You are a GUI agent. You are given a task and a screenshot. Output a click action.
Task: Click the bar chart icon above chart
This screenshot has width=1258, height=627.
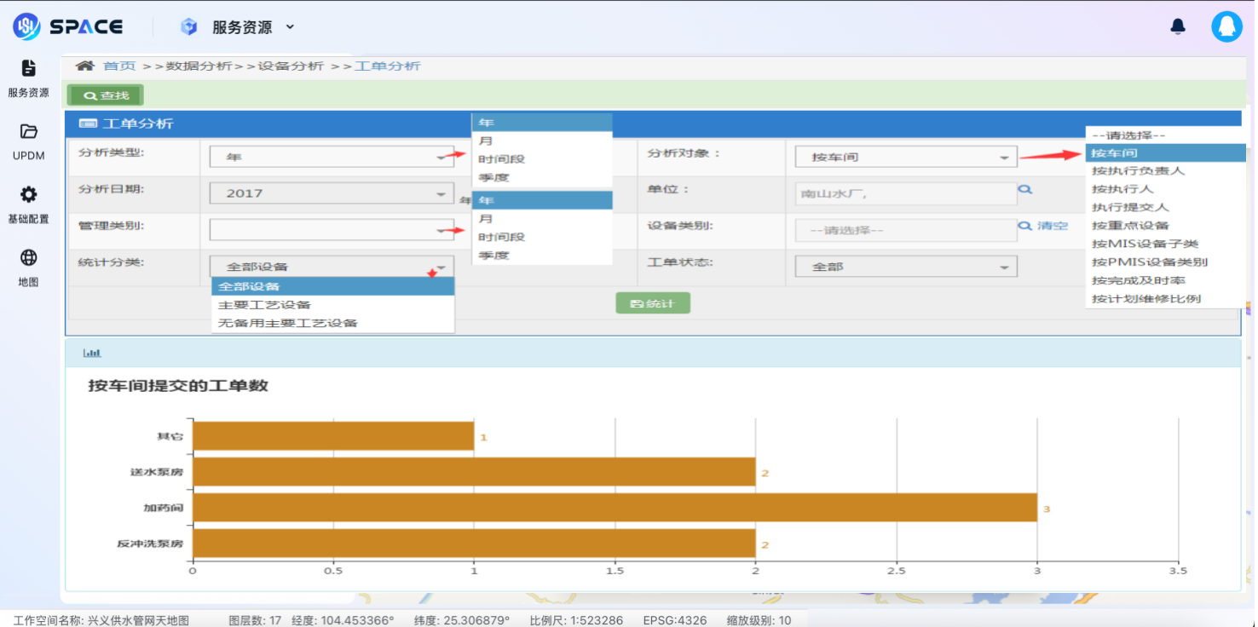[x=92, y=353]
